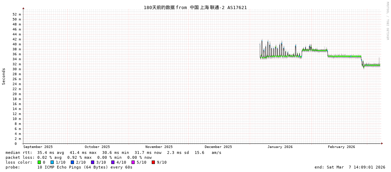This screenshot has height=172, width=391.
Task: Select the red 9/10 loss swatch
Action: (153, 162)
